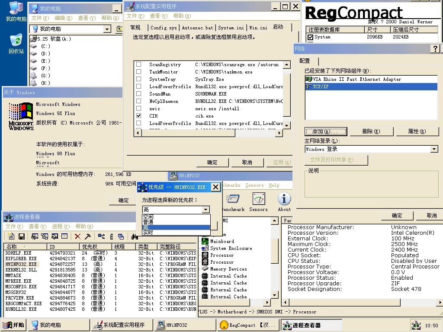
Task: Click the binoculars find icon in Process Viewer
Action: click(135, 236)
